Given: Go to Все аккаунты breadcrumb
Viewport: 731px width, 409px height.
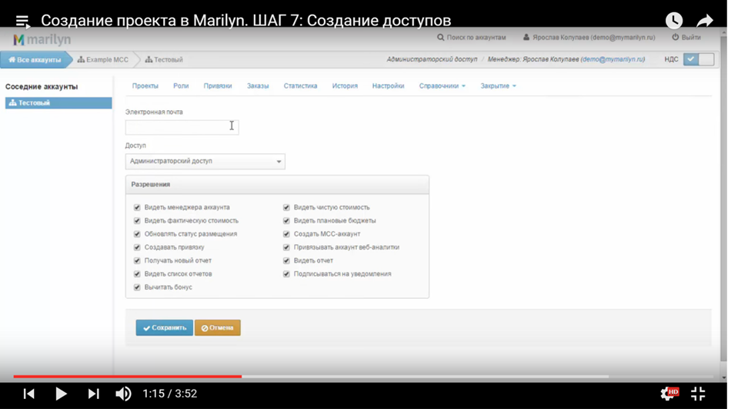Looking at the screenshot, I should [35, 60].
